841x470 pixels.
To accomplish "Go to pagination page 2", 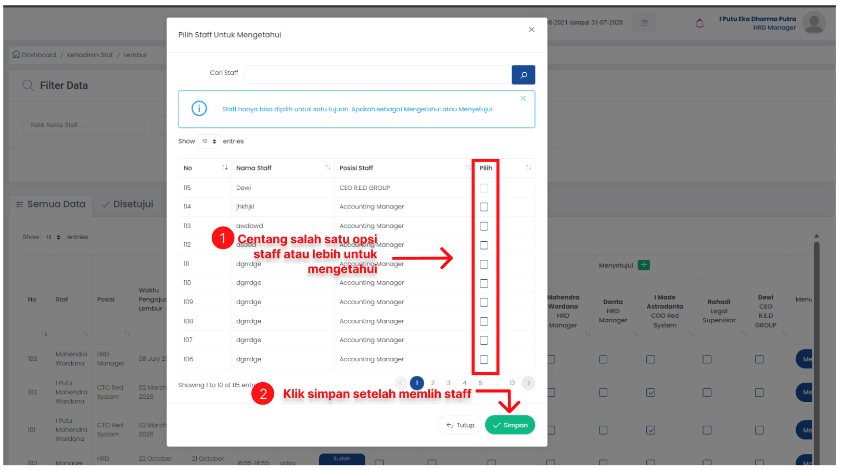I will pyautogui.click(x=432, y=383).
